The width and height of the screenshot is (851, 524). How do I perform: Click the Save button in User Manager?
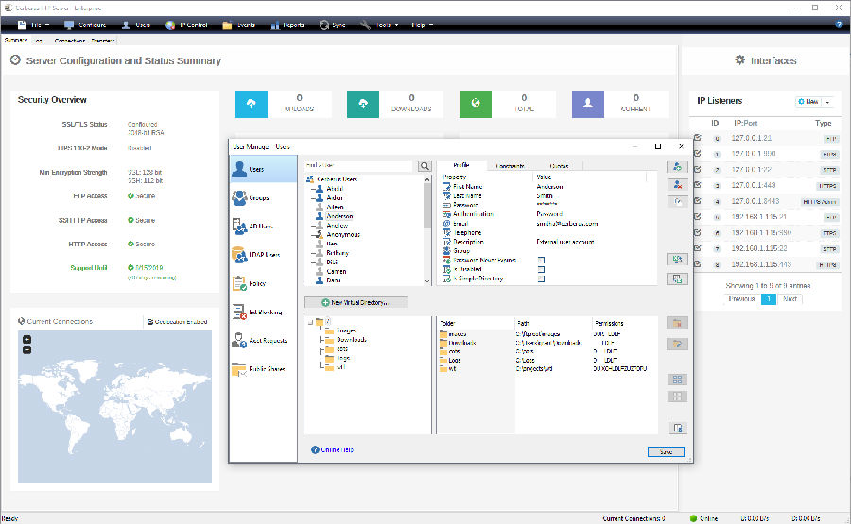(x=666, y=451)
